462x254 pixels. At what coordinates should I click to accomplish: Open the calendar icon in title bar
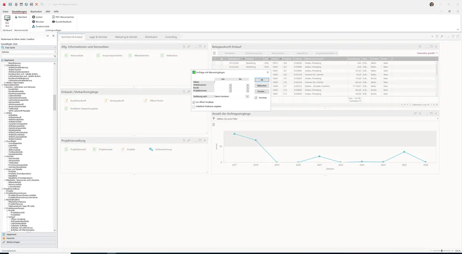(x=21, y=4)
